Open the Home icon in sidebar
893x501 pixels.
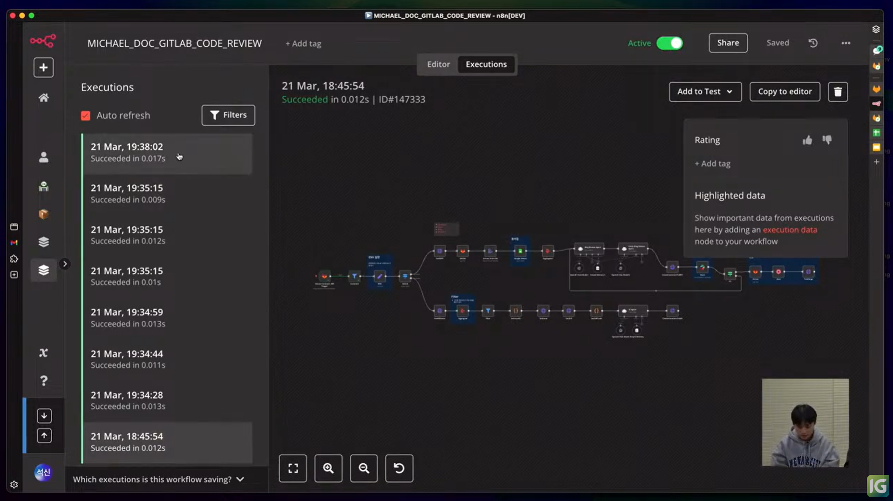[43, 98]
